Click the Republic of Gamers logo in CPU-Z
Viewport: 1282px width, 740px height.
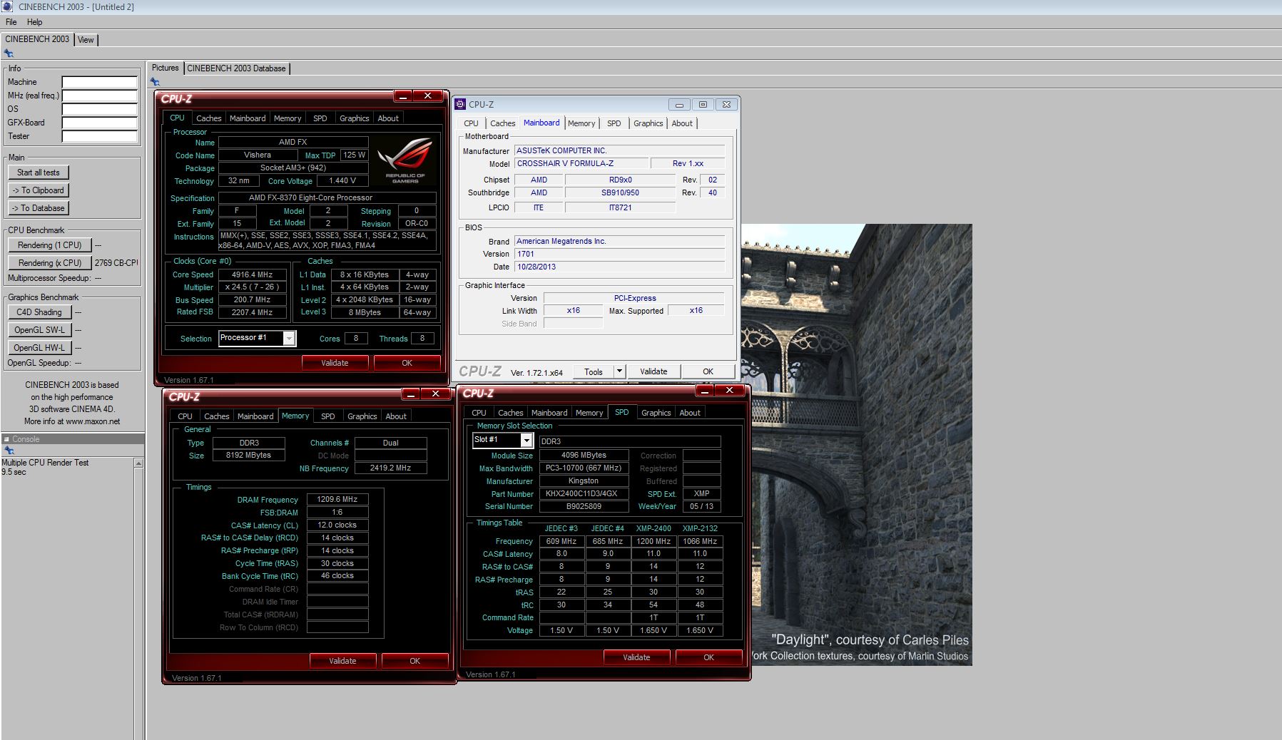(x=405, y=160)
